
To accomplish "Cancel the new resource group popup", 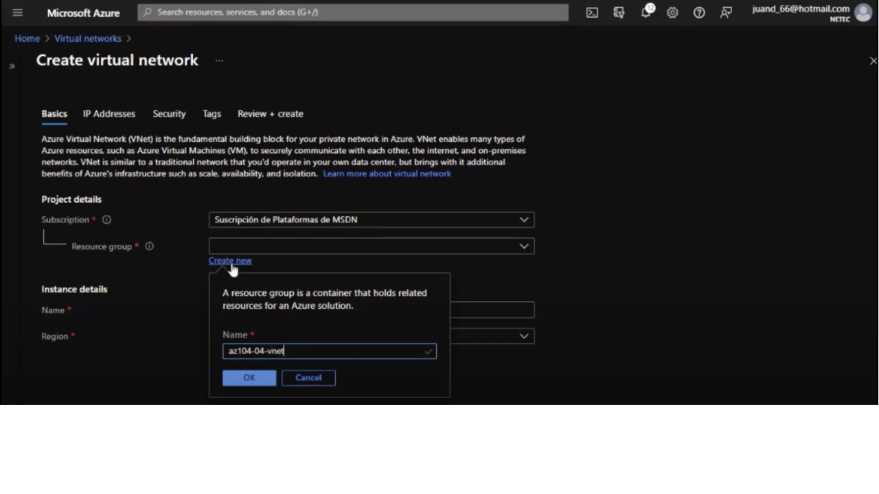I will pos(308,378).
